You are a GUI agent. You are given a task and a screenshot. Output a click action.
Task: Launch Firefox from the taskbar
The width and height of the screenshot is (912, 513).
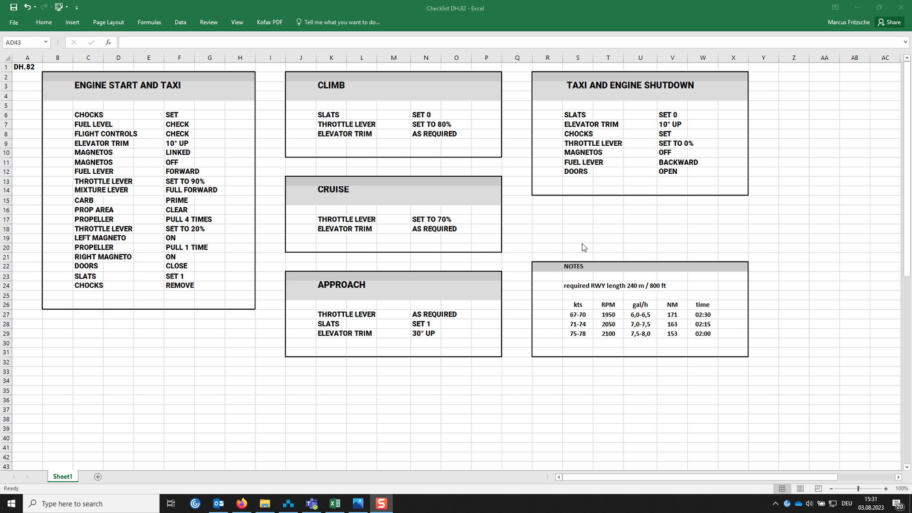pyautogui.click(x=242, y=503)
